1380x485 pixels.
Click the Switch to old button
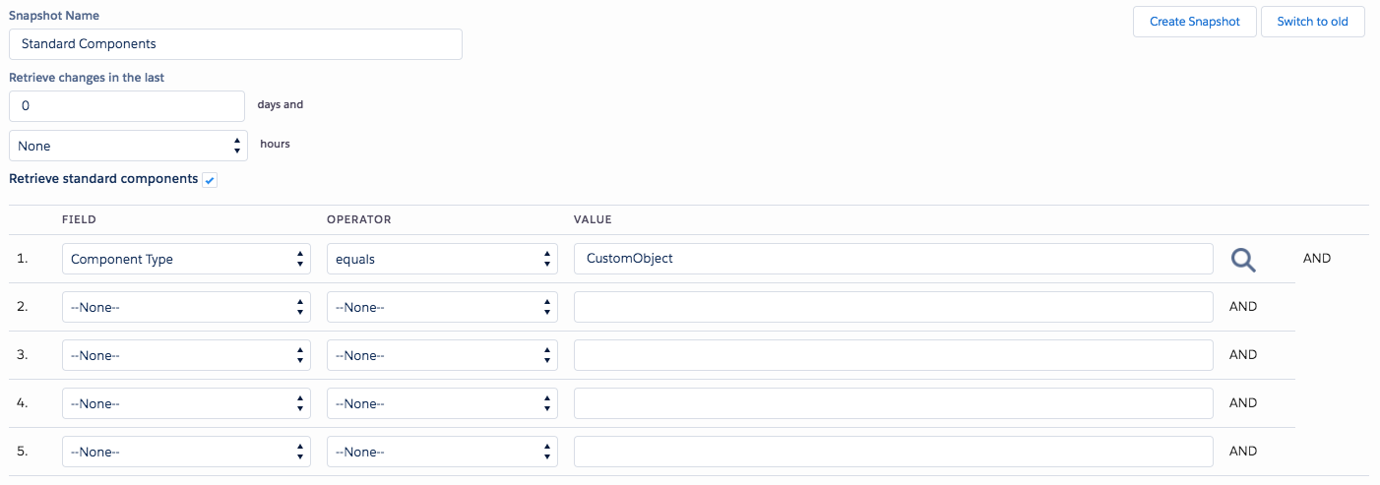1312,22
